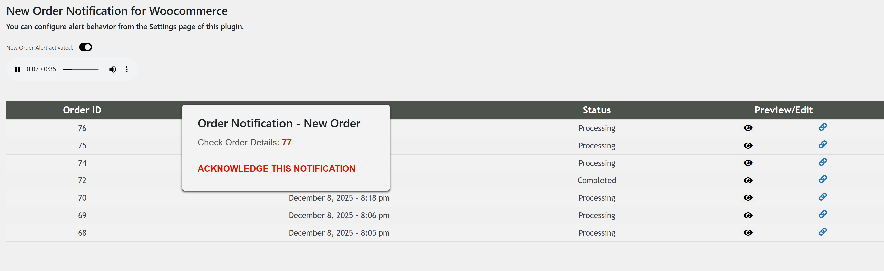884x271 pixels.
Task: Open the edit link icon for order 75
Action: pyautogui.click(x=823, y=144)
